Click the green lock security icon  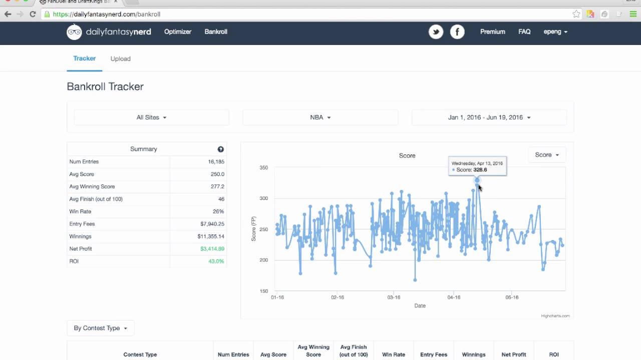pos(47,14)
